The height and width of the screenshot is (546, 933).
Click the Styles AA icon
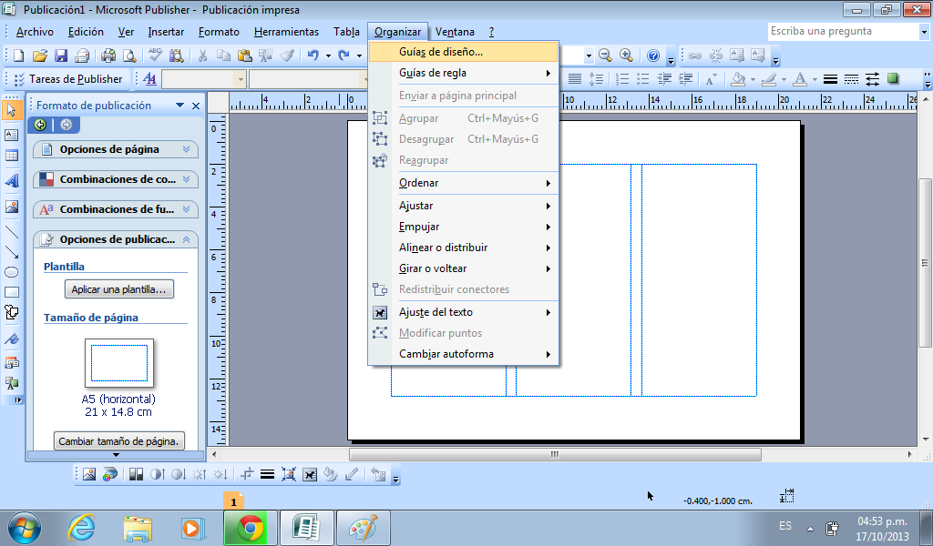point(150,79)
